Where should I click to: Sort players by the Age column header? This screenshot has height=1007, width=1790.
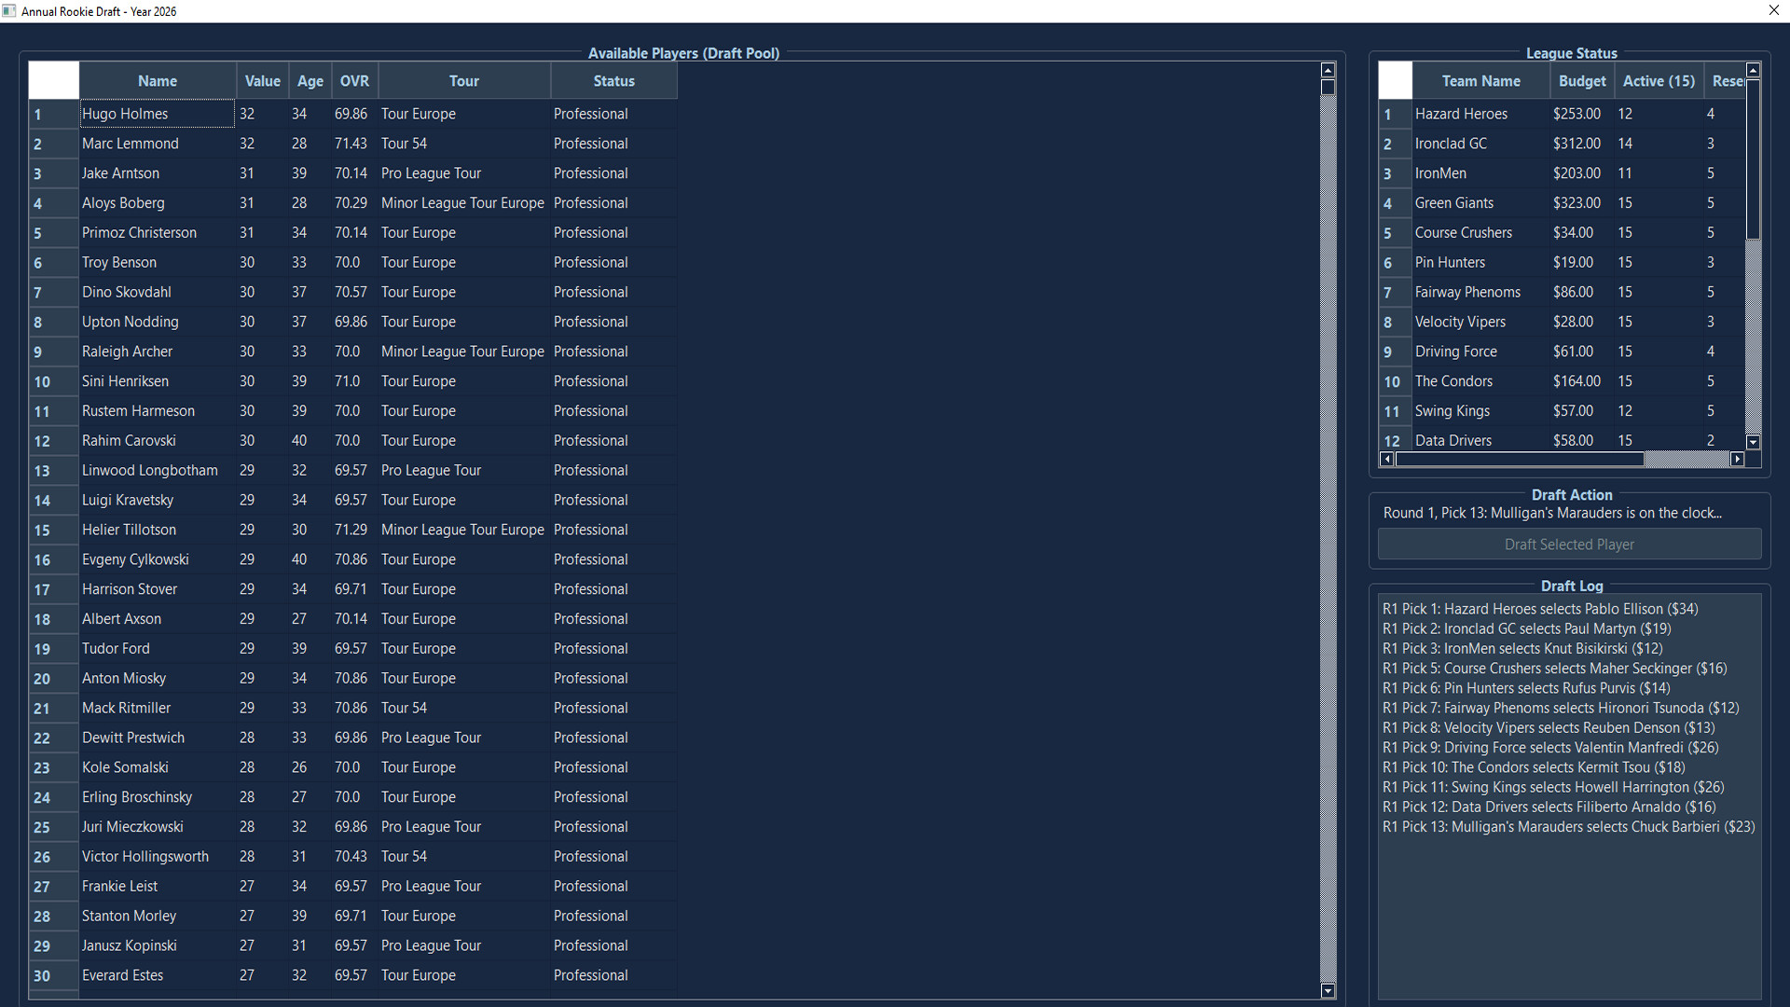click(x=310, y=80)
